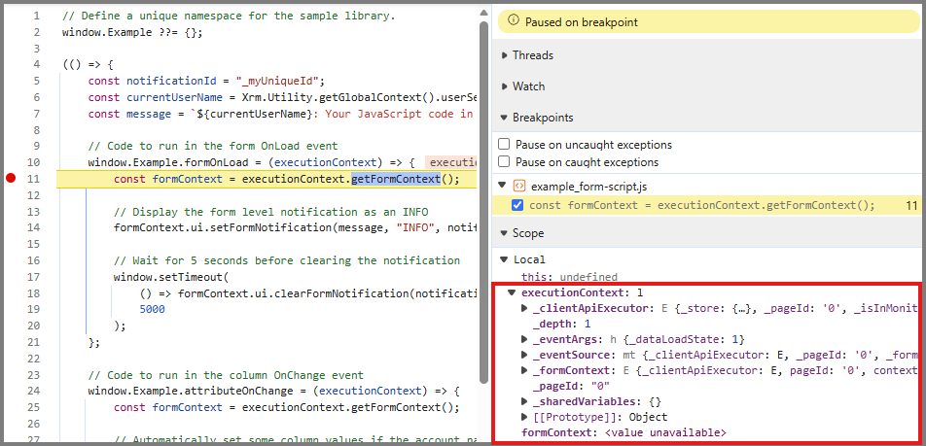This screenshot has height=446, width=926.
Task: Collapse the Scope section
Action: [504, 233]
